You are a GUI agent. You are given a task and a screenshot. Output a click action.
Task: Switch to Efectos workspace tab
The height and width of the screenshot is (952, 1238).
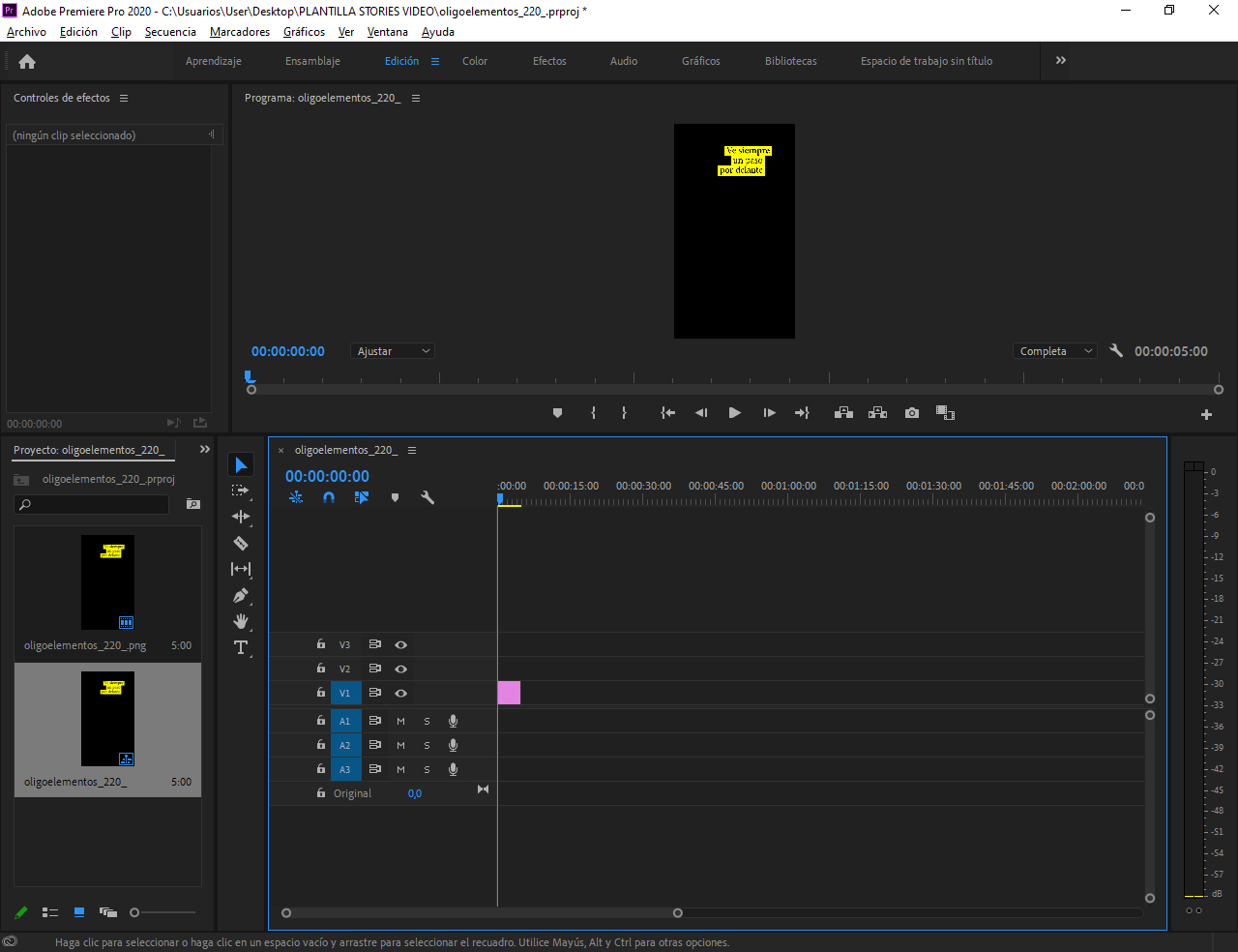(549, 61)
